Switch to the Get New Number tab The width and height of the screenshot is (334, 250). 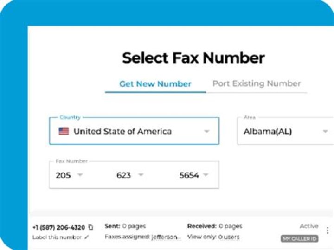(155, 84)
